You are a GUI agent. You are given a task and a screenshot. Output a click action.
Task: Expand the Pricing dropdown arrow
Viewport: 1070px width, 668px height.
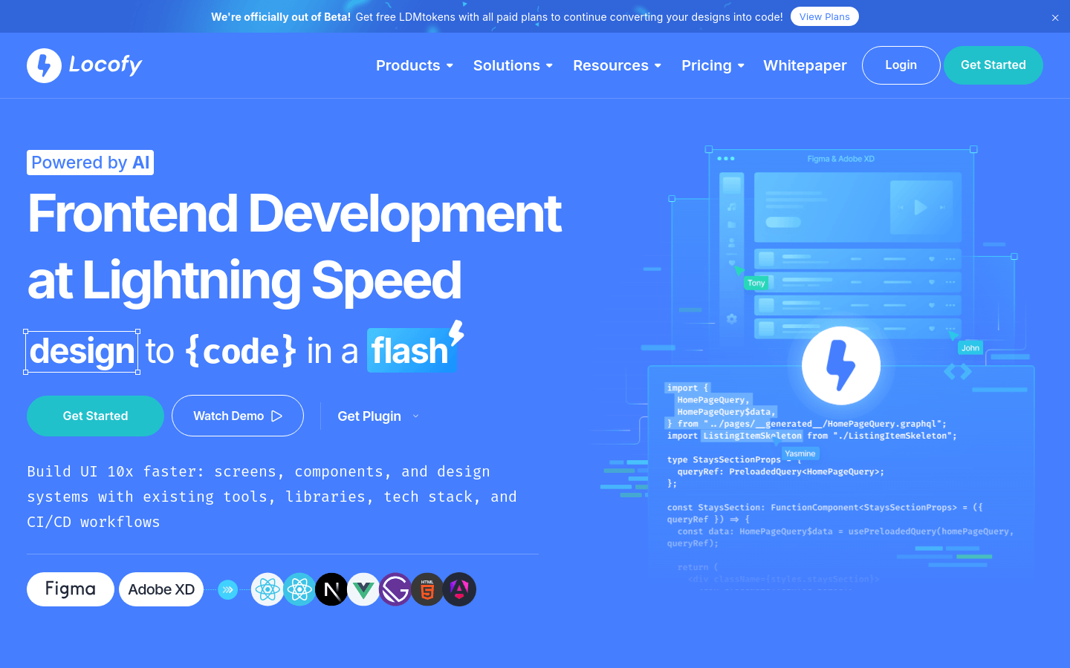(x=741, y=66)
